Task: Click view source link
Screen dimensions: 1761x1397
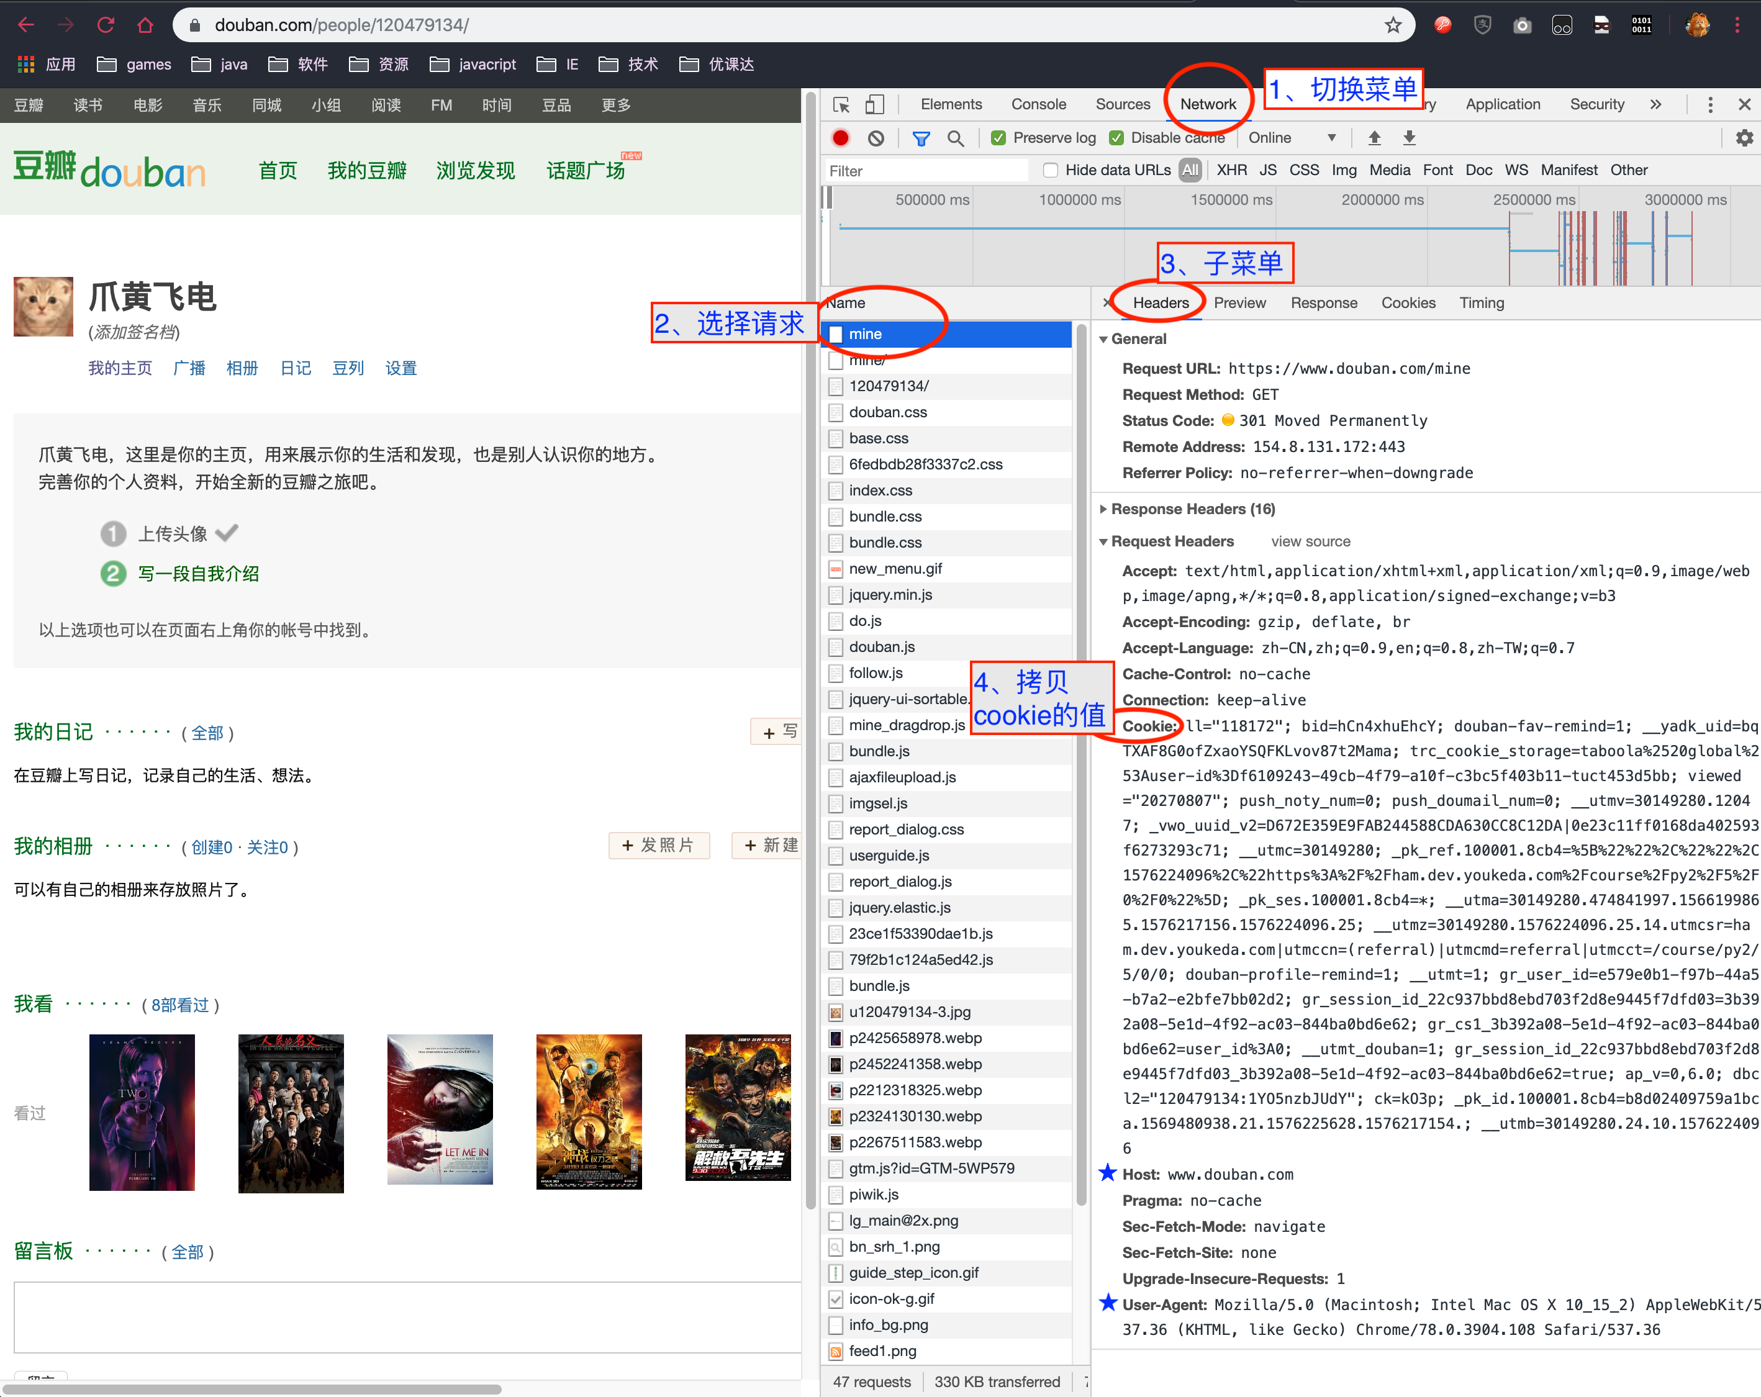Action: [1310, 541]
